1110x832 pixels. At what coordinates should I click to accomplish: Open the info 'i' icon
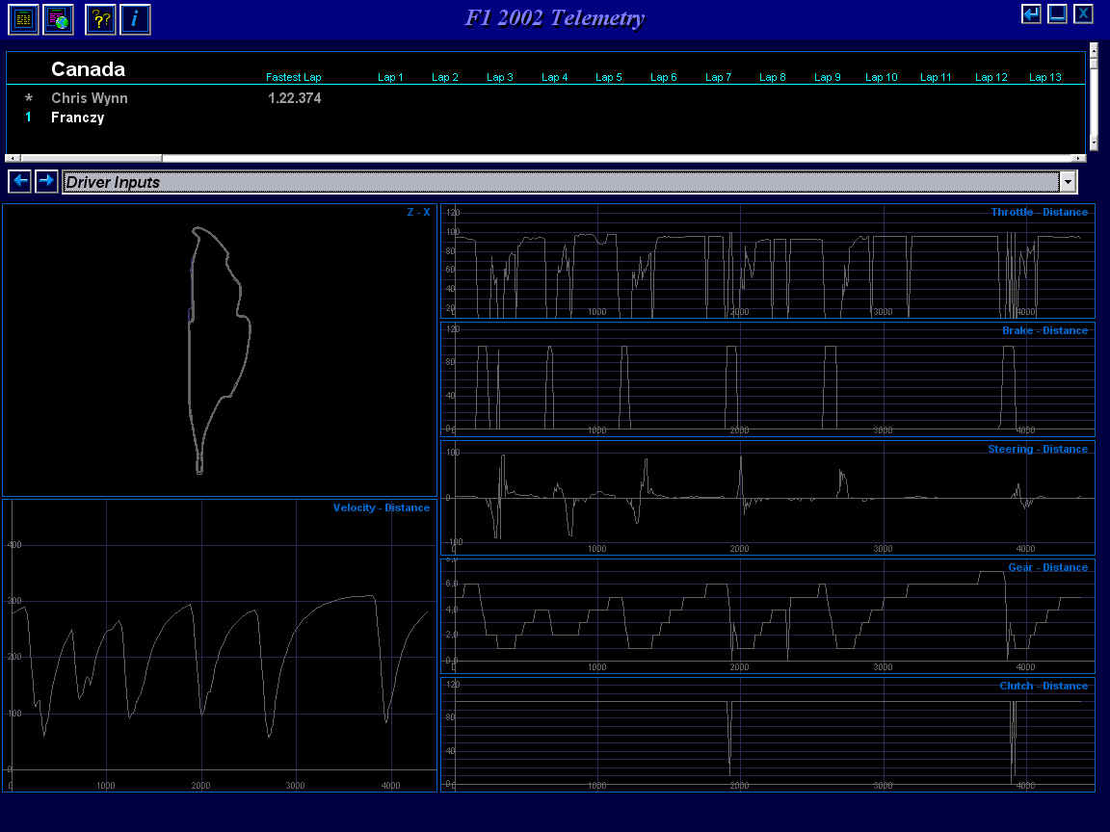pos(135,19)
